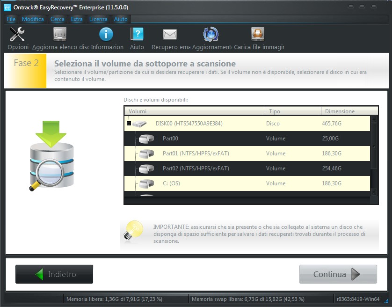Open the Aiuto menu in menu bar
Viewport: 392px width, 307px height.
pyautogui.click(x=121, y=19)
